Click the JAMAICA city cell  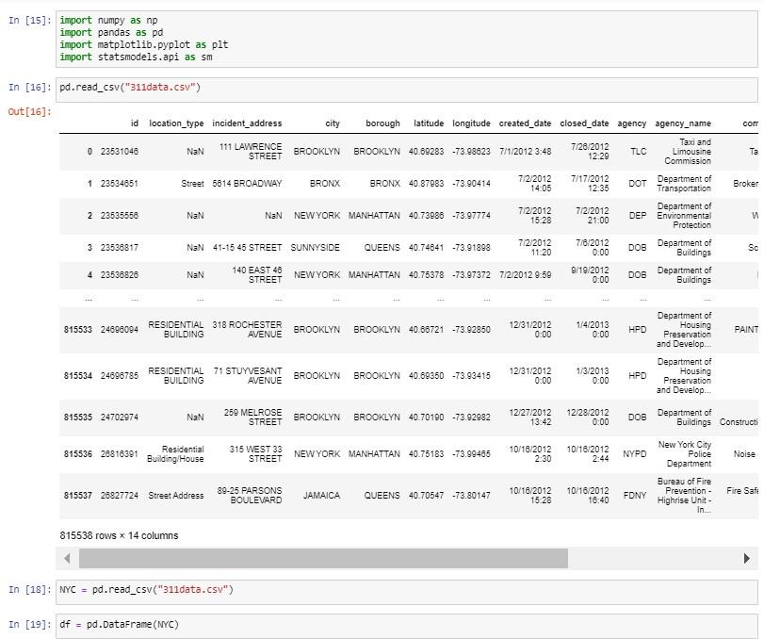(322, 494)
